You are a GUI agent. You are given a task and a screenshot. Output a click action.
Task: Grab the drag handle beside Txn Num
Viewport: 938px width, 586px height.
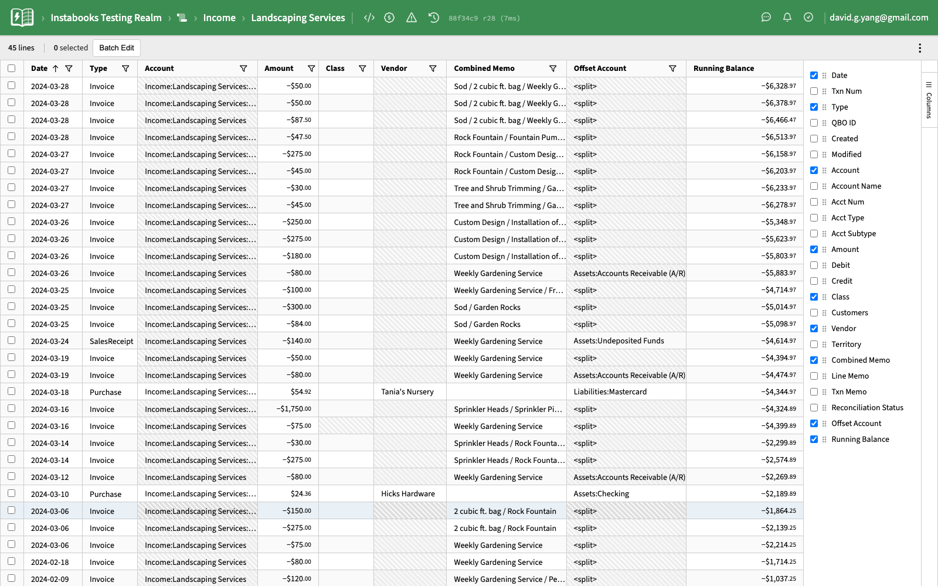click(824, 91)
